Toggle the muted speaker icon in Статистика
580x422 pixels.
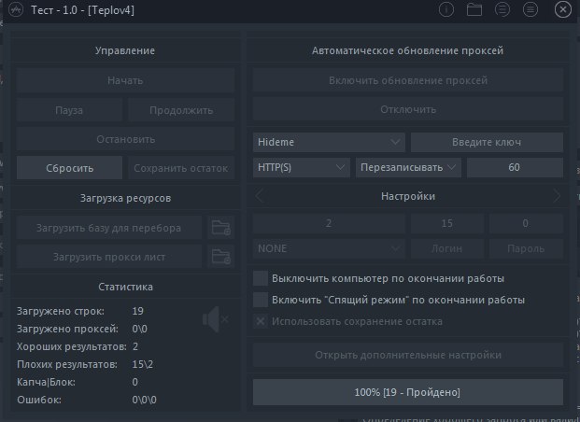(215, 320)
